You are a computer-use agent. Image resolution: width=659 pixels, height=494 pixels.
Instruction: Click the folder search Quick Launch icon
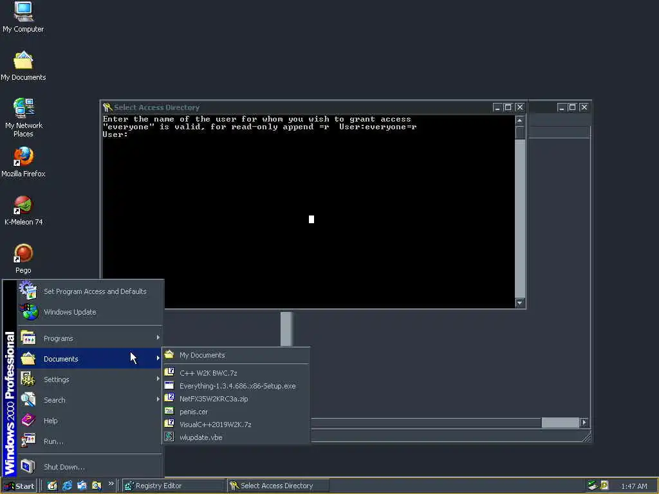[97, 486]
